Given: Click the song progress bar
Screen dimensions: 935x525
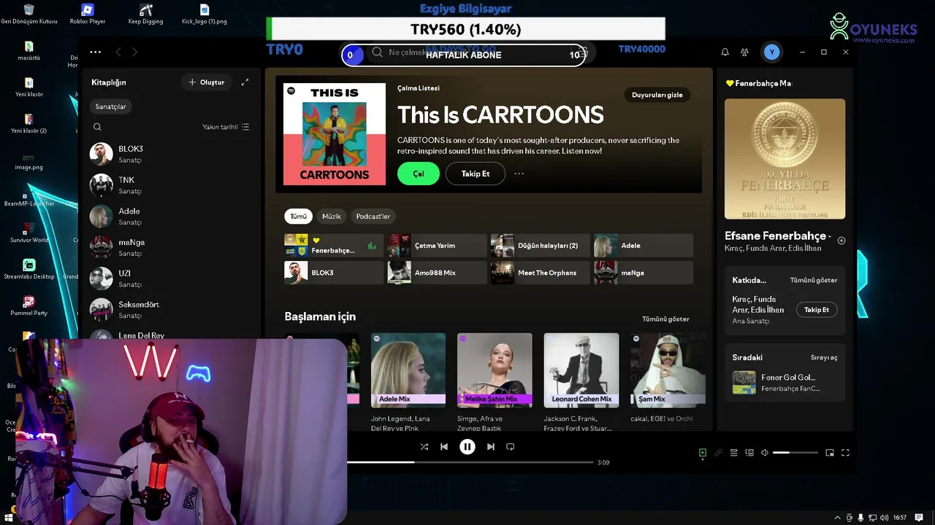Looking at the screenshot, I should (470, 462).
